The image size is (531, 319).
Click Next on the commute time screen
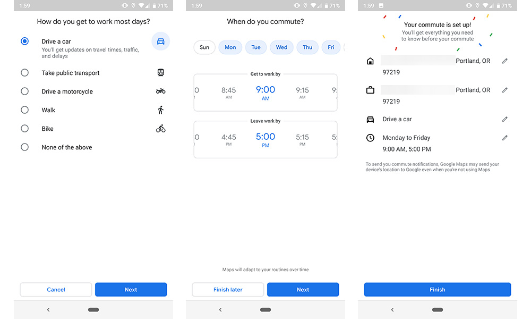(x=303, y=290)
